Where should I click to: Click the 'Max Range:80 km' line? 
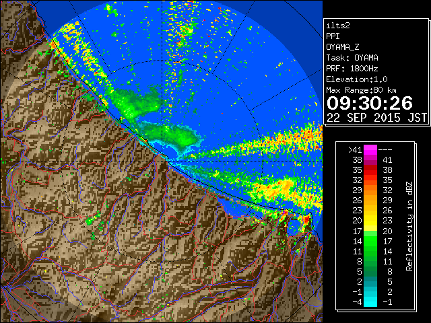tap(361, 90)
